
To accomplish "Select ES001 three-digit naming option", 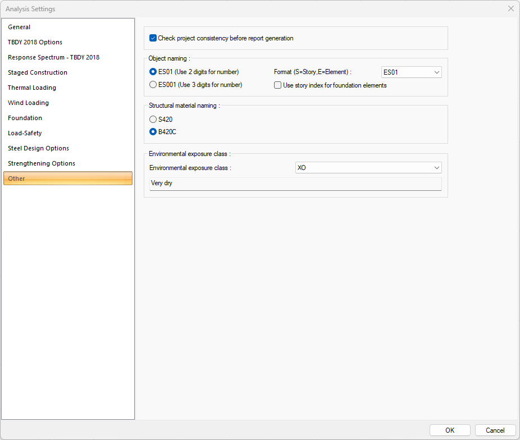I will pyautogui.click(x=153, y=85).
